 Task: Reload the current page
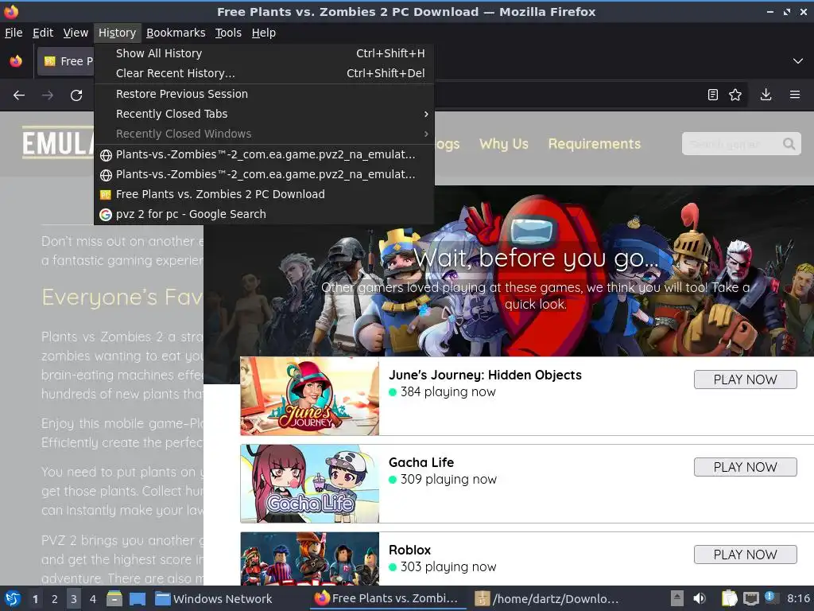tap(76, 95)
